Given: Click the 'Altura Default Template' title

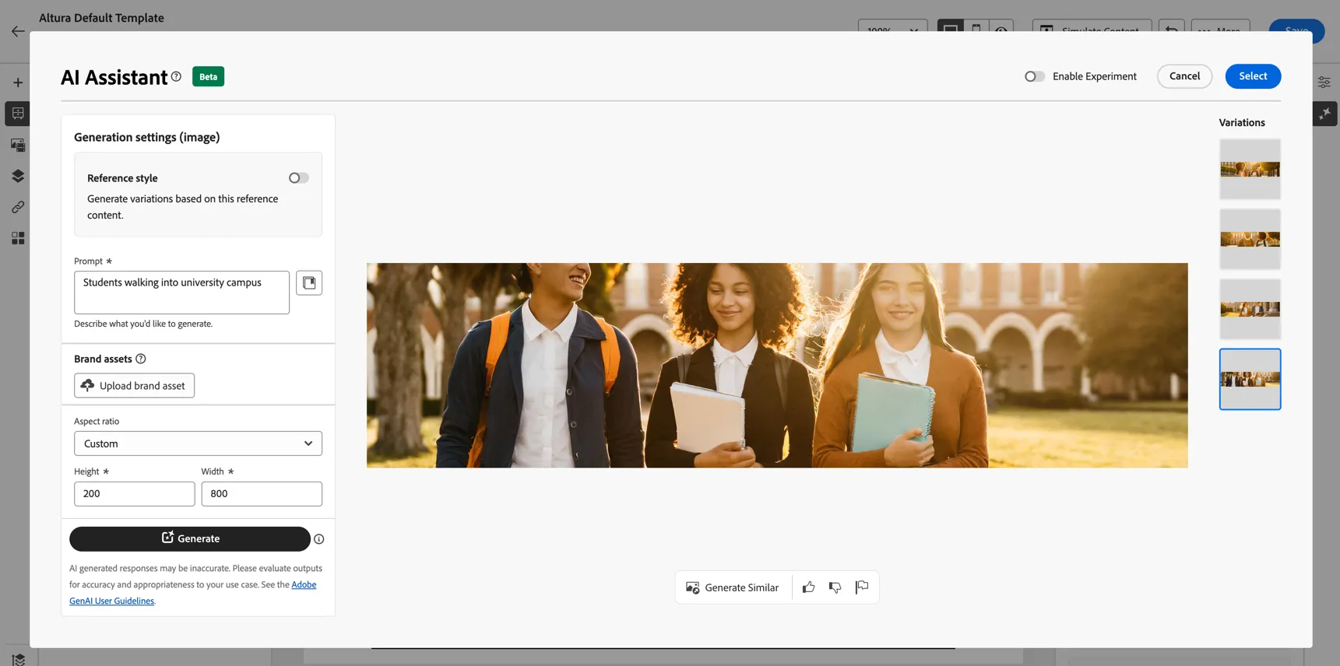Looking at the screenshot, I should coord(101,18).
